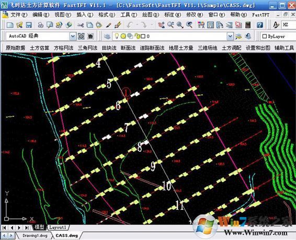Image resolution: width=296 pixels, height=240 pixels.
Task: Click the layer 0 color swatch
Action: 143,36
